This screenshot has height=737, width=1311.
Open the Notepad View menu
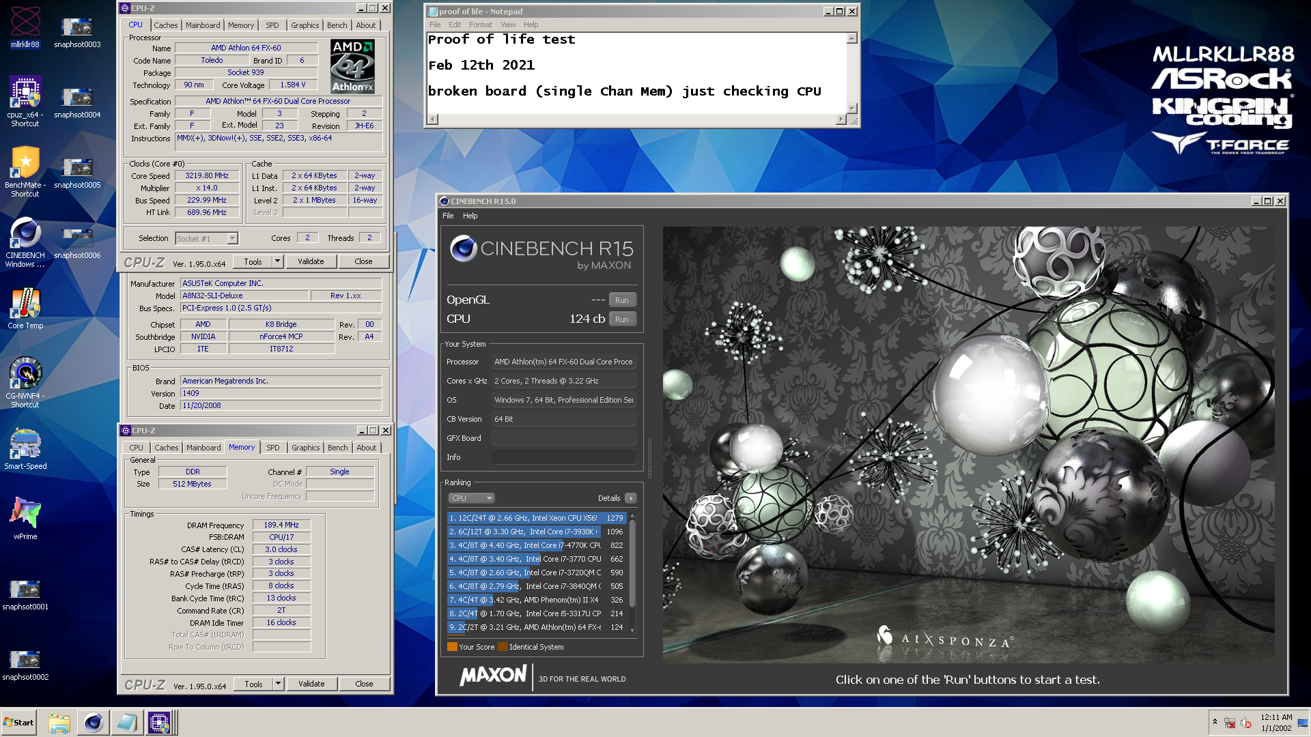point(508,25)
